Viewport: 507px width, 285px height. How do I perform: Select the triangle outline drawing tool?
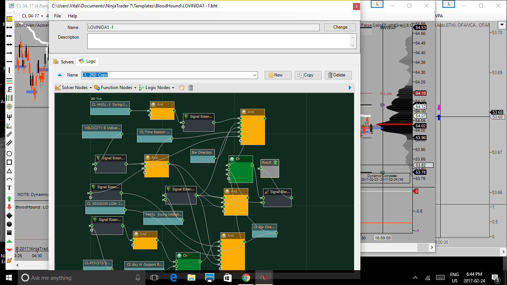[9, 171]
